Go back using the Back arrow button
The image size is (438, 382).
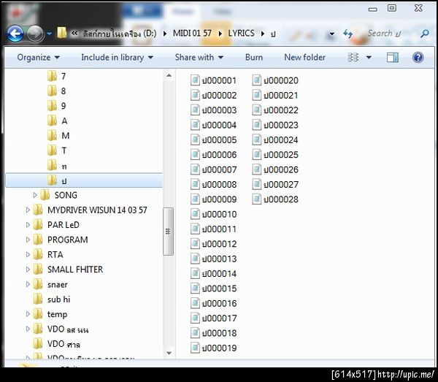point(15,34)
